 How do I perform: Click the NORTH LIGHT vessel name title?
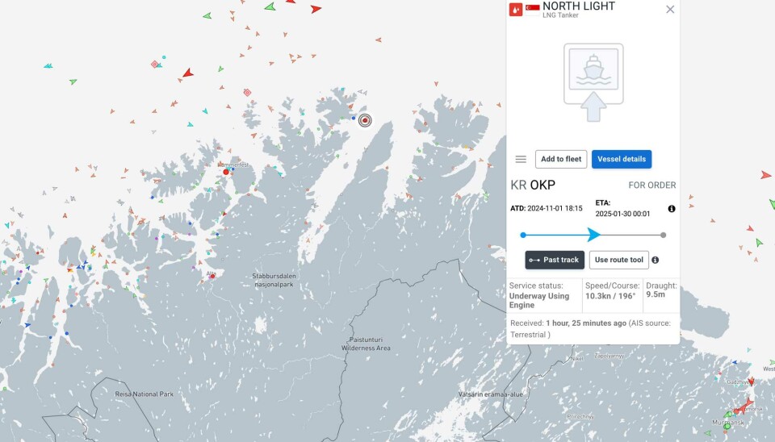(x=579, y=6)
